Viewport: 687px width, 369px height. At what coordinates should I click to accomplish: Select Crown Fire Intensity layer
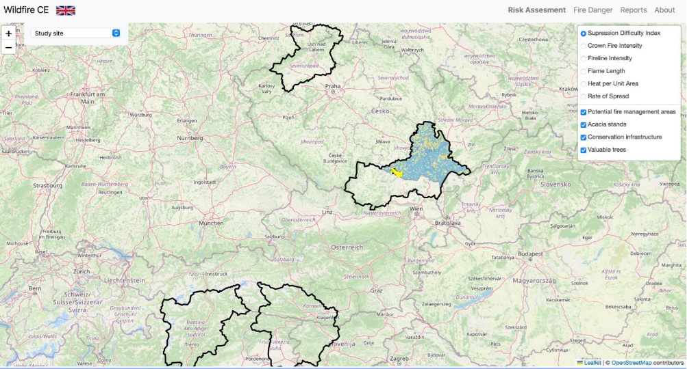(584, 46)
